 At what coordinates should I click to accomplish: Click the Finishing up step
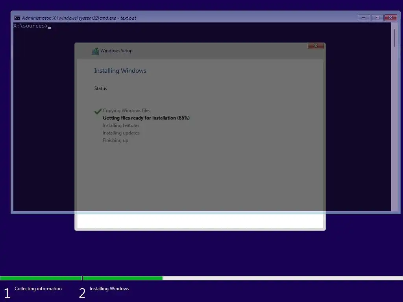click(x=115, y=140)
